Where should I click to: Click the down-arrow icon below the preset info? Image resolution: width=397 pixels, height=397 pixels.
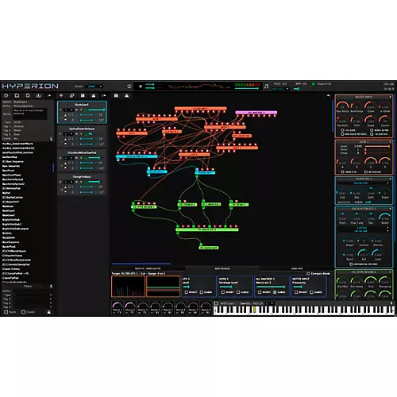[51, 139]
